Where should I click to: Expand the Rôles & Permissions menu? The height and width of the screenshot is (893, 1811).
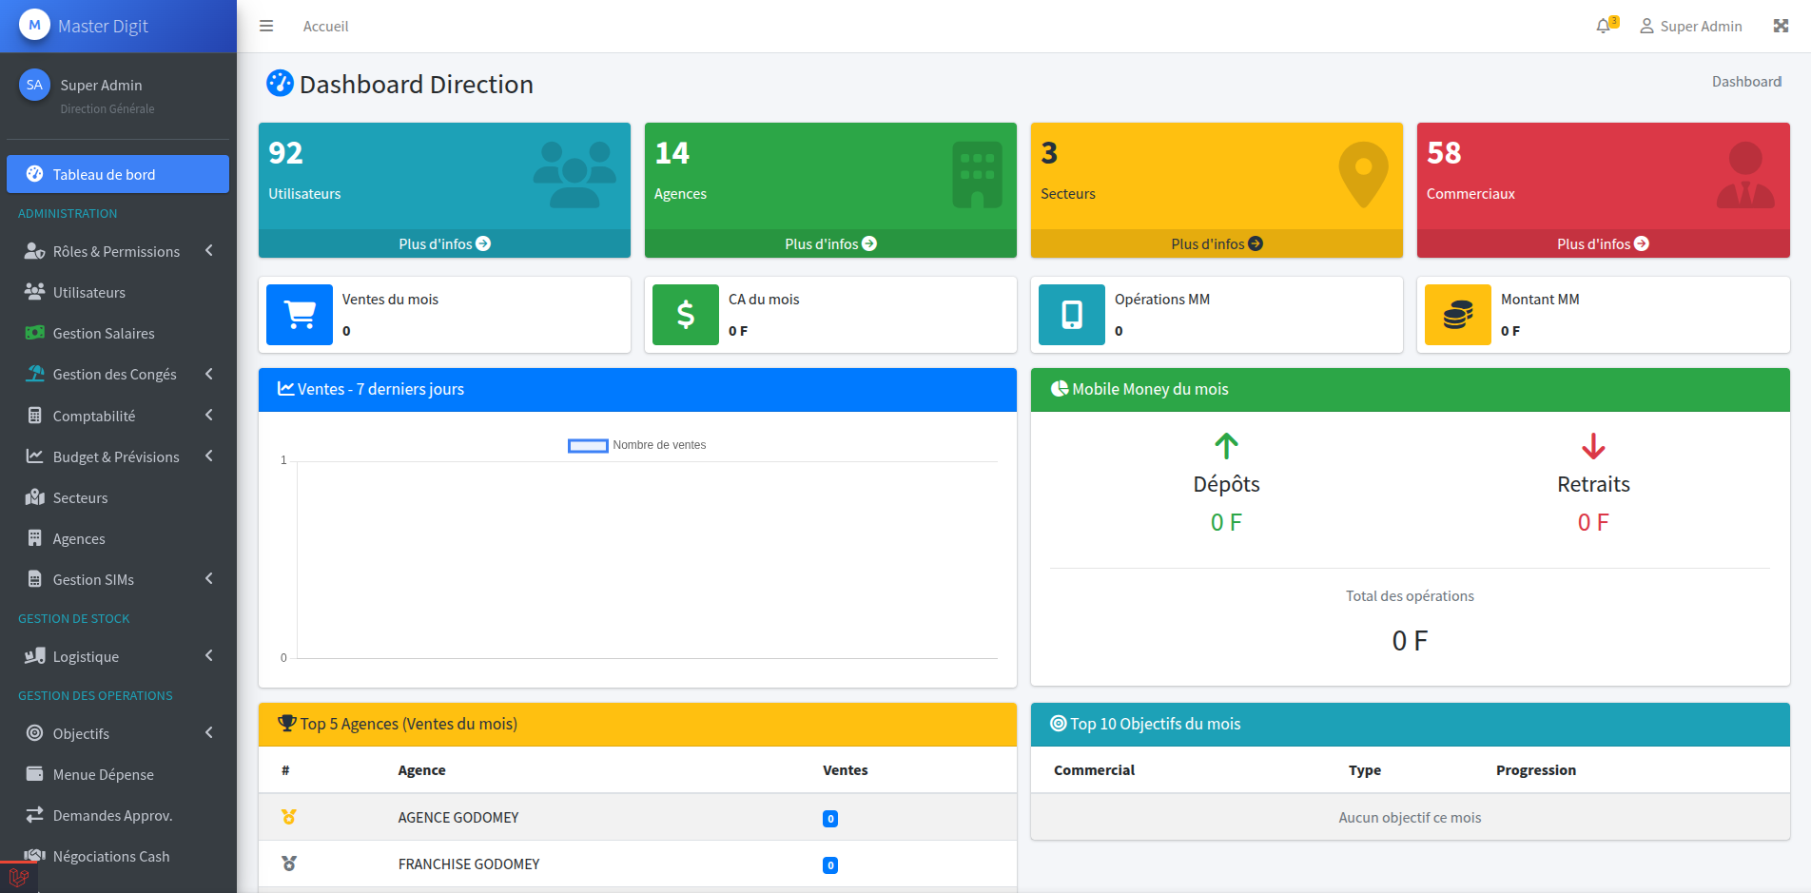click(x=118, y=251)
